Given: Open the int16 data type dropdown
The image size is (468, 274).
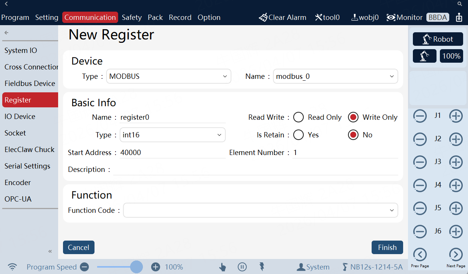Looking at the screenshot, I should [x=172, y=135].
